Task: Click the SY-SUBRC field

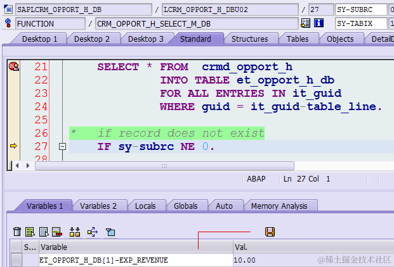Action: pyautogui.click(x=361, y=9)
